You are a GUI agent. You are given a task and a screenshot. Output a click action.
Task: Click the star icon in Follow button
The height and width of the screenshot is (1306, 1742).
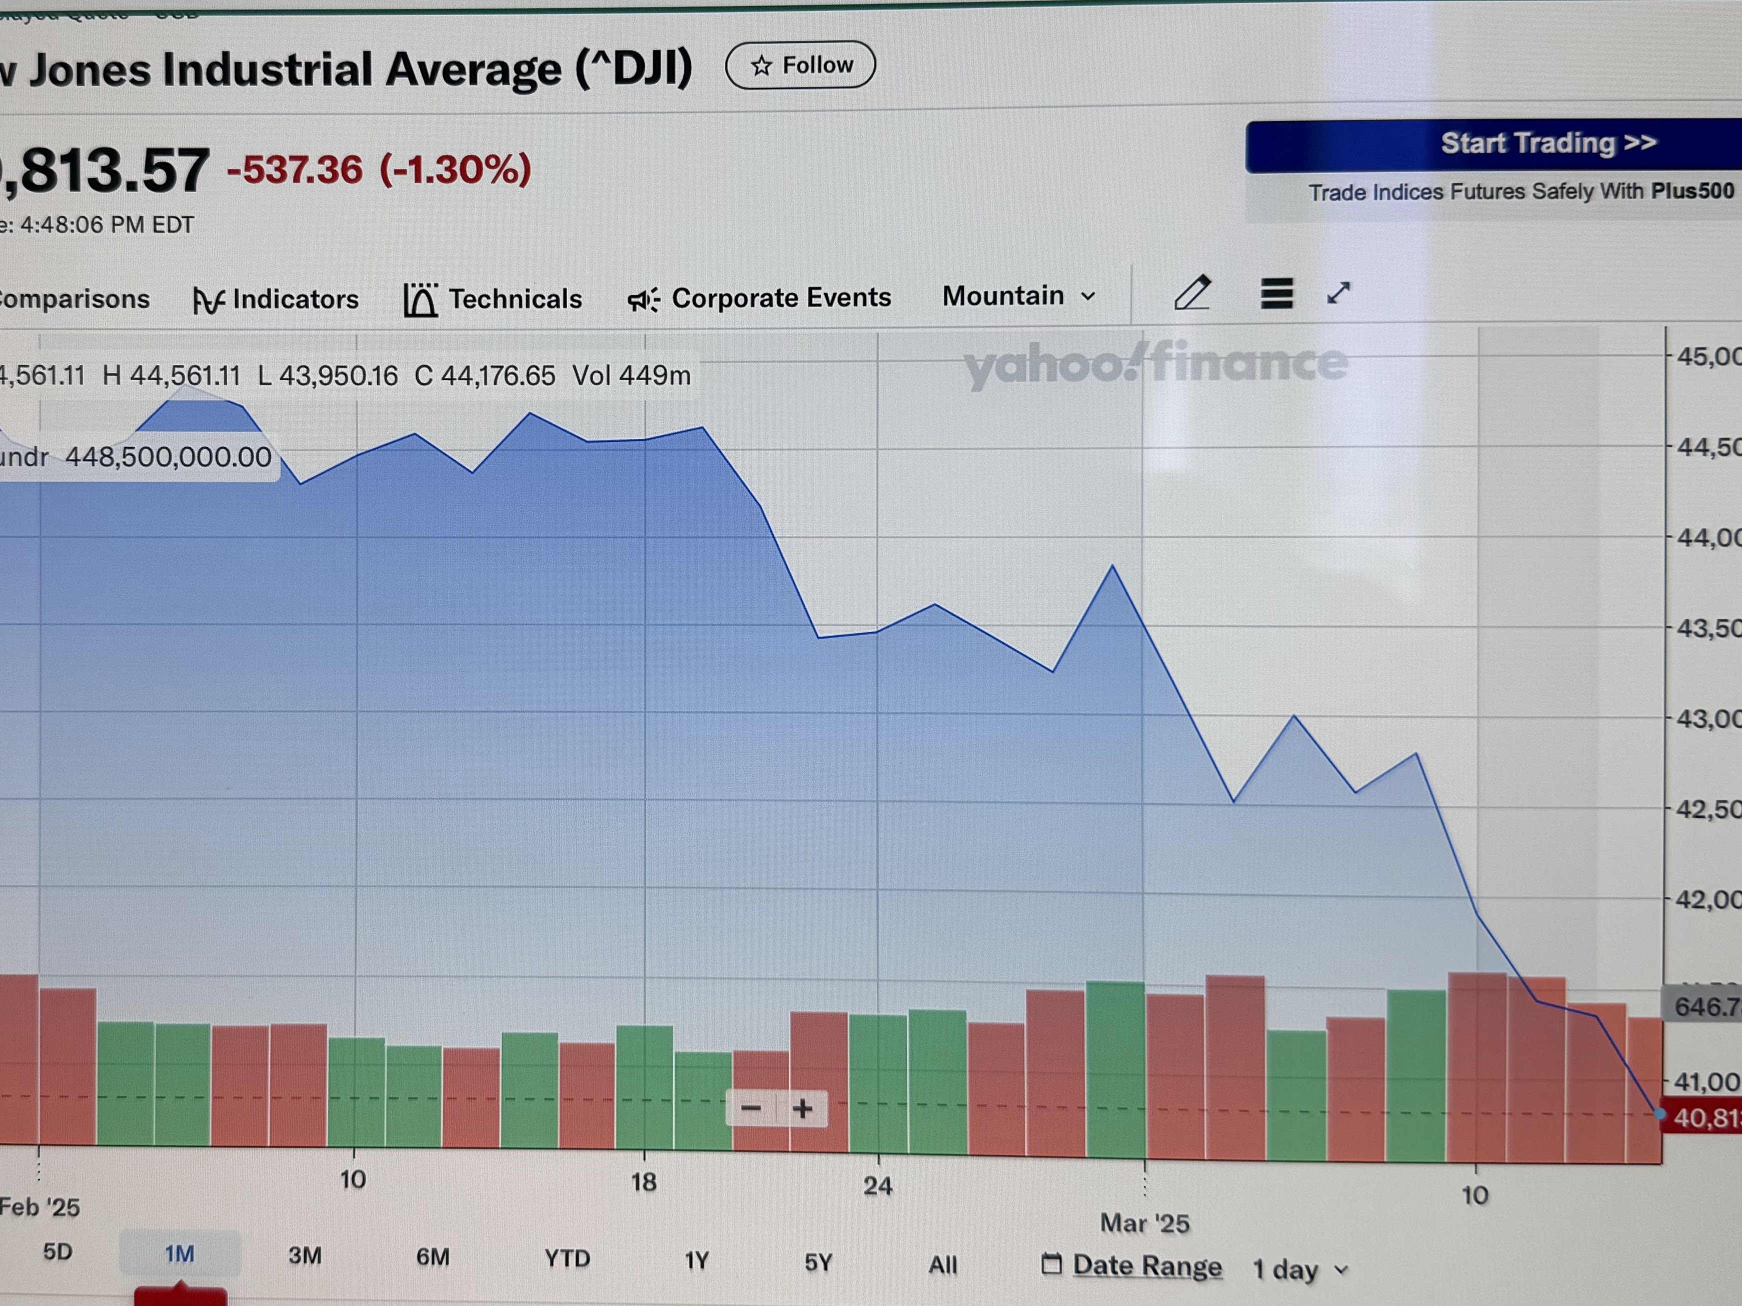pos(760,66)
